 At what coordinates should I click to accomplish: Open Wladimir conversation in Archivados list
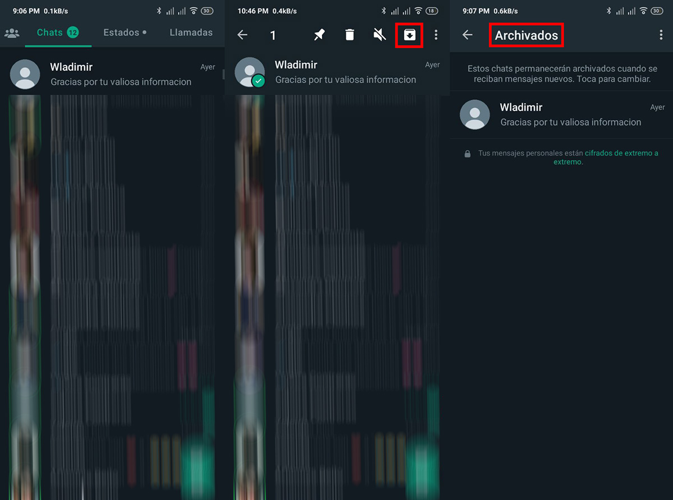570,115
